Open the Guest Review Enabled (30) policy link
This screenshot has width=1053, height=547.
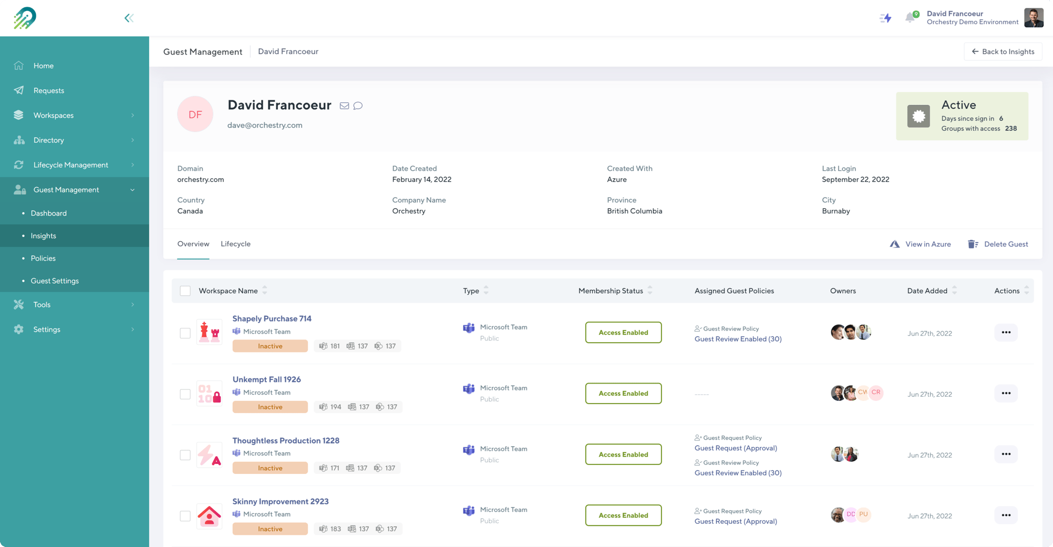738,339
